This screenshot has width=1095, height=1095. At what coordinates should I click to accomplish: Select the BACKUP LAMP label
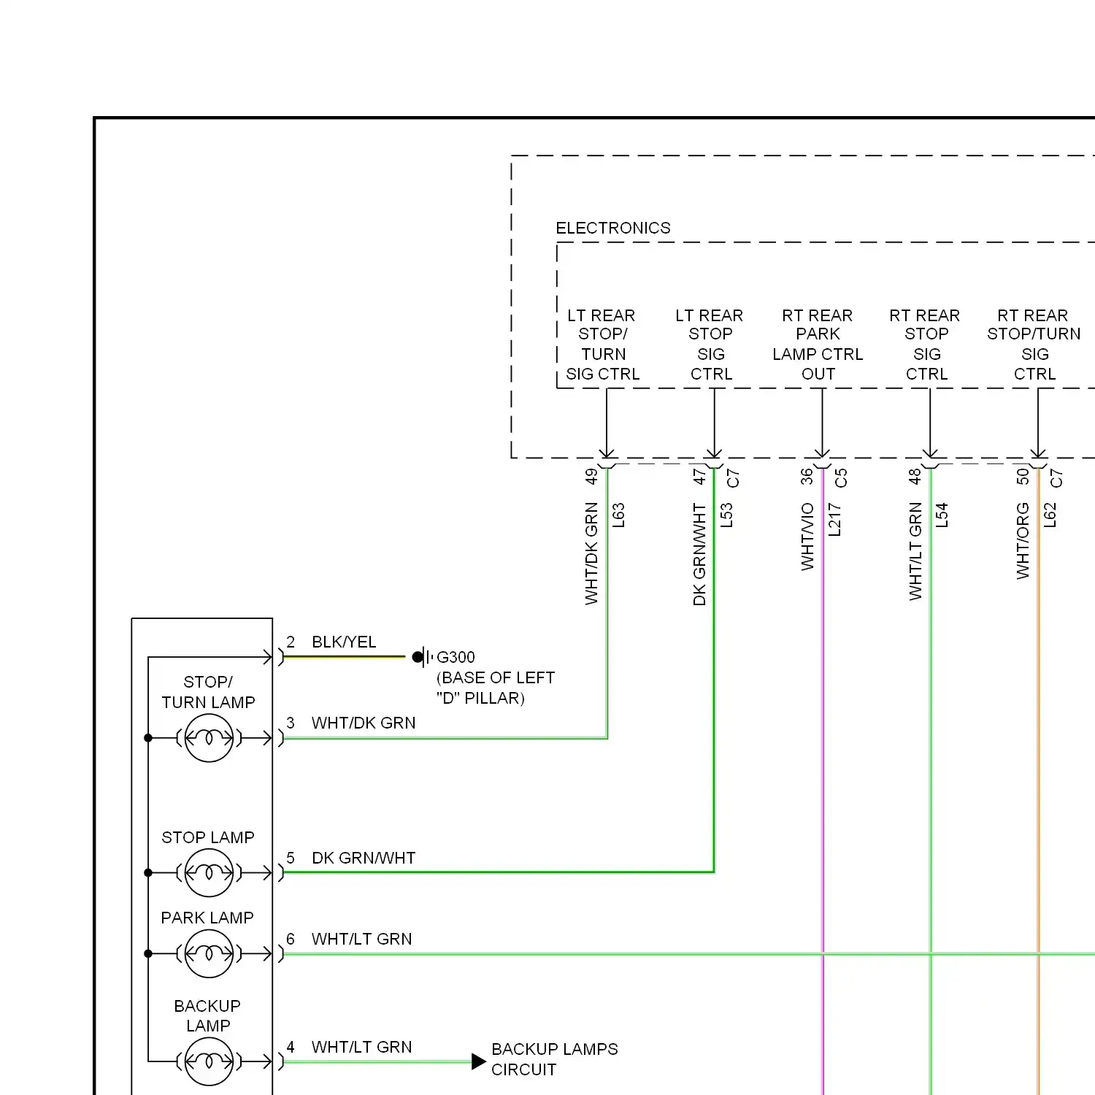pos(207,1015)
